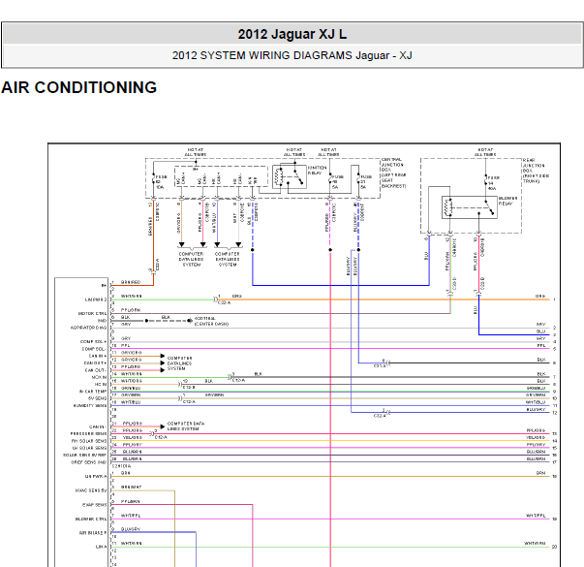
Task: Select the "HUMIDITY SENS" pin label
Action: [x=90, y=405]
